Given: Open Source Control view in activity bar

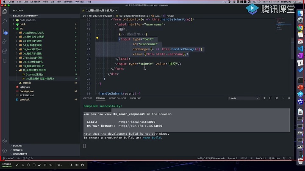Looking at the screenshot, I should [5, 32].
